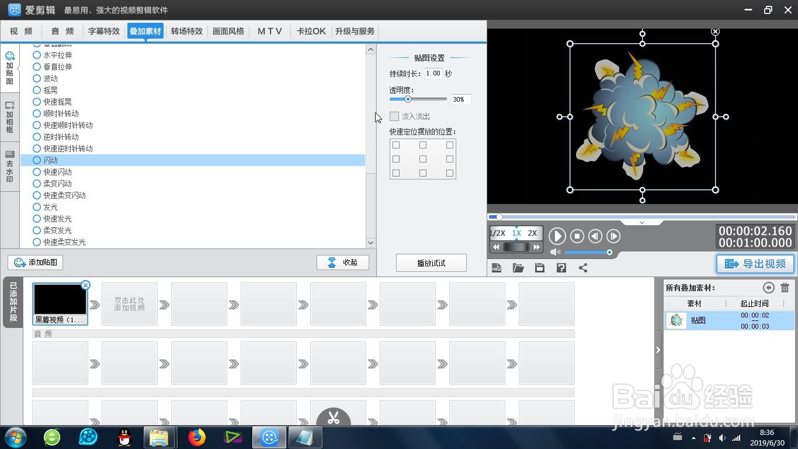The image size is (798, 449).
Task: Expand the chevron below the preview progress bar
Action: [641, 223]
